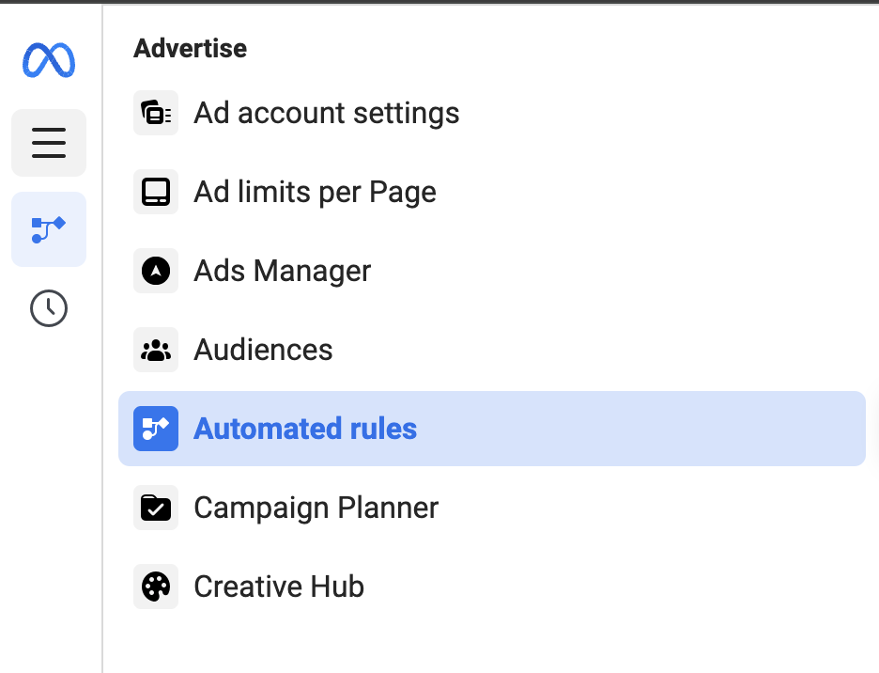Click the Campaign Planner folder icon
Image resolution: width=879 pixels, height=673 pixels.
(x=156, y=508)
